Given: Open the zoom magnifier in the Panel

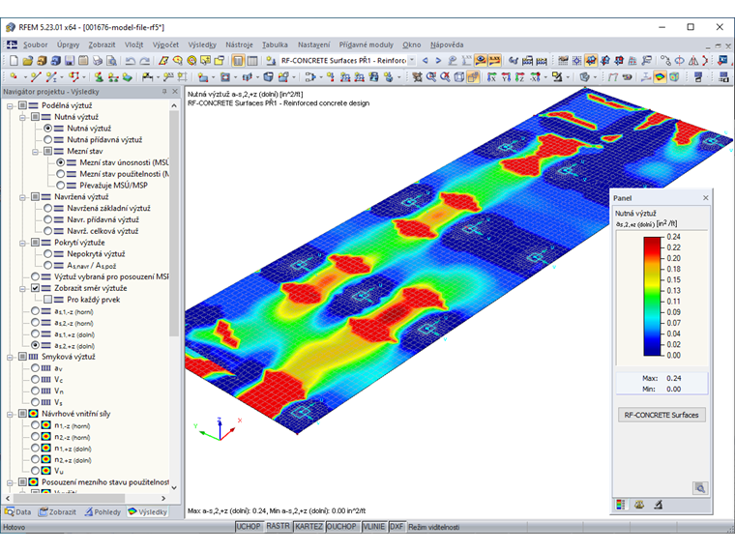Looking at the screenshot, I should click(700, 488).
